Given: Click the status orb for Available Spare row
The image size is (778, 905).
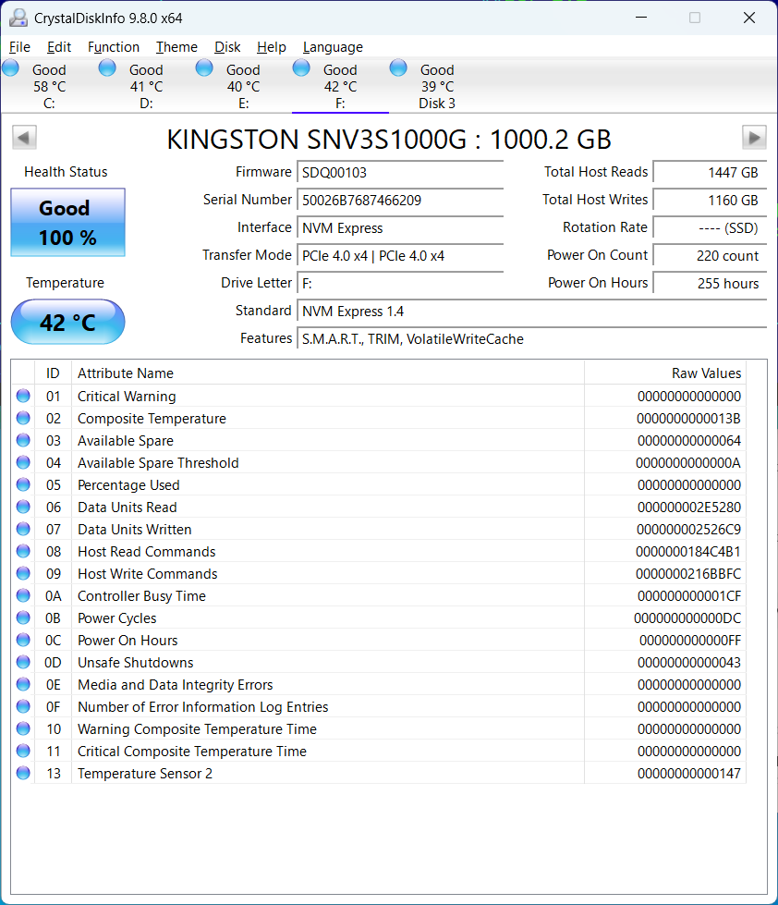Looking at the screenshot, I should (x=23, y=440).
